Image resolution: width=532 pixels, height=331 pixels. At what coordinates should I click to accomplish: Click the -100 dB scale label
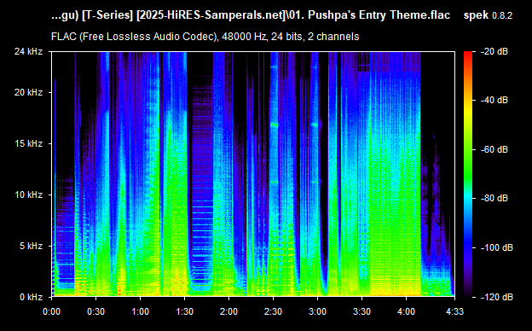(x=497, y=248)
